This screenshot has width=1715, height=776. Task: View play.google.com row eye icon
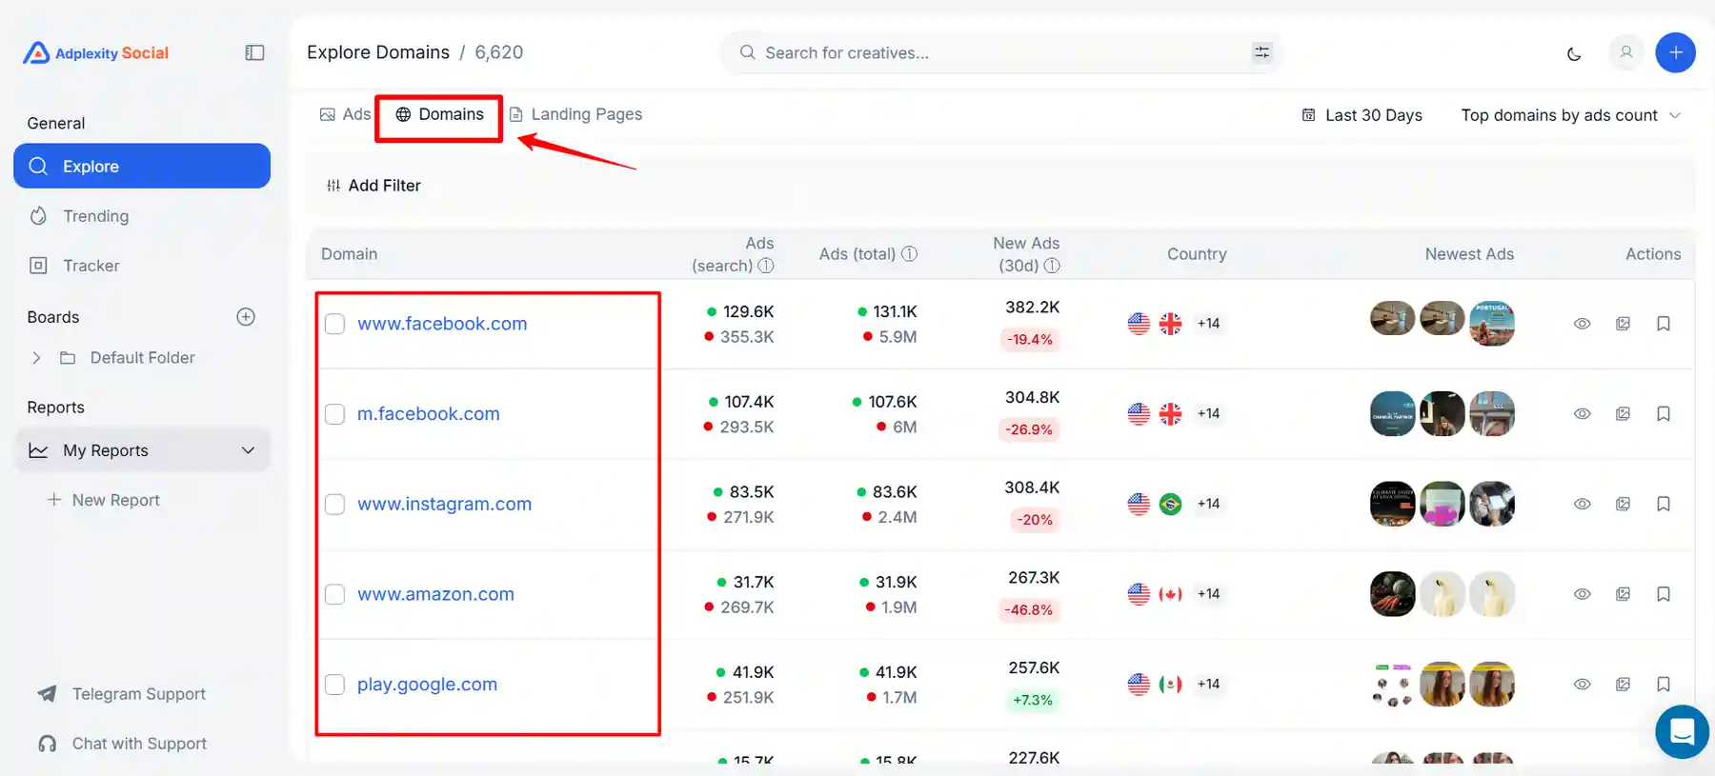coord(1582,684)
